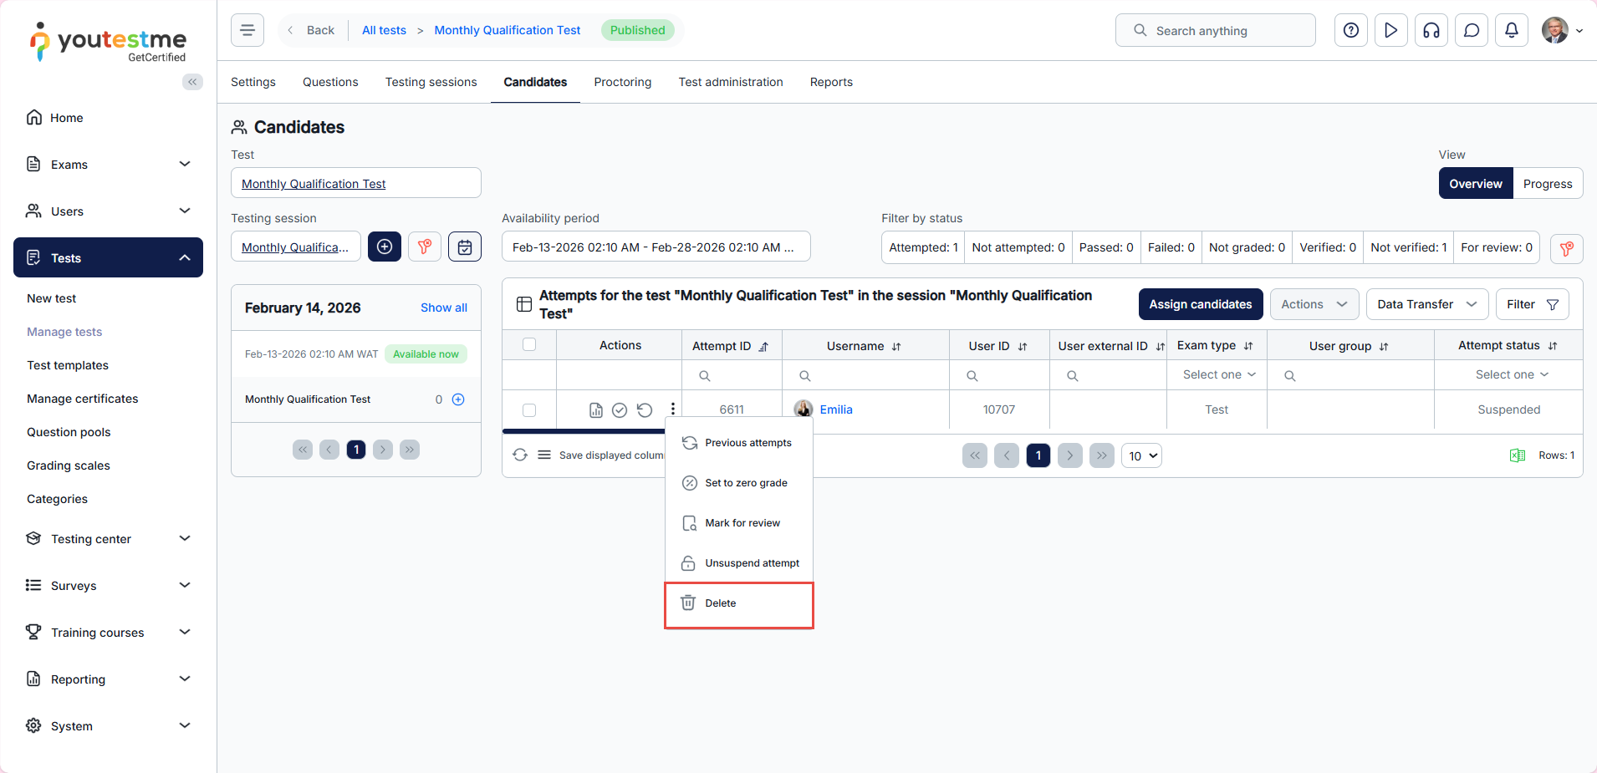Open the calendar icon next to testing session
1597x773 pixels.
(x=465, y=247)
